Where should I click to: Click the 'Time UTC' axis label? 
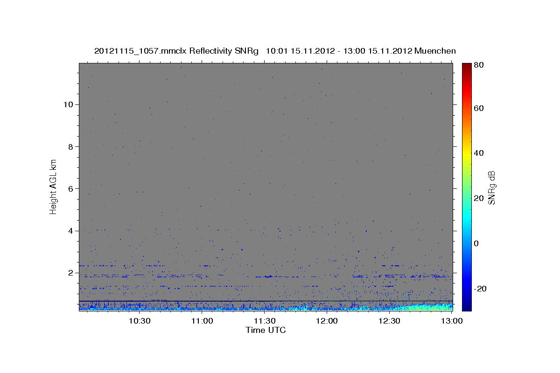pyautogui.click(x=266, y=330)
